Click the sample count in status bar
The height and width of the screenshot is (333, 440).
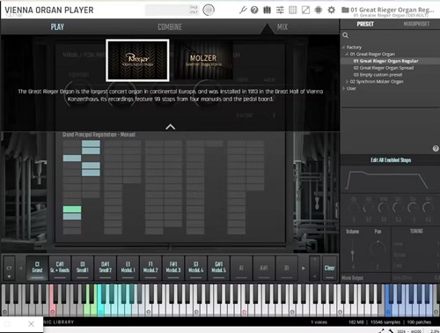point(385,322)
